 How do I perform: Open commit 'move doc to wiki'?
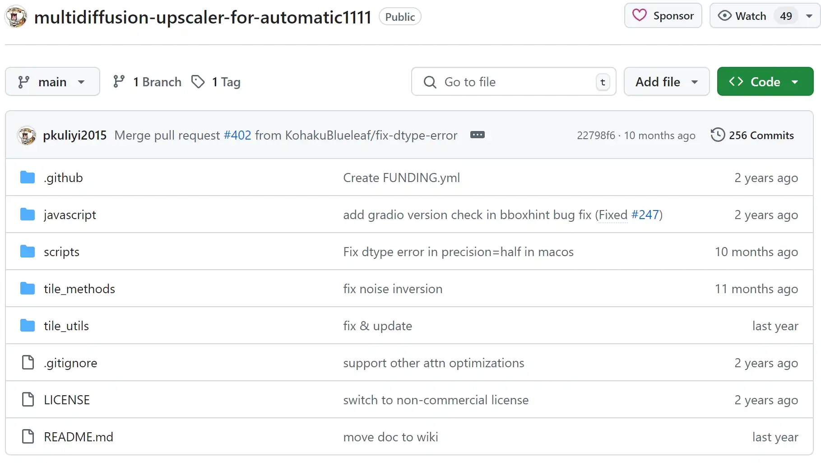click(391, 437)
